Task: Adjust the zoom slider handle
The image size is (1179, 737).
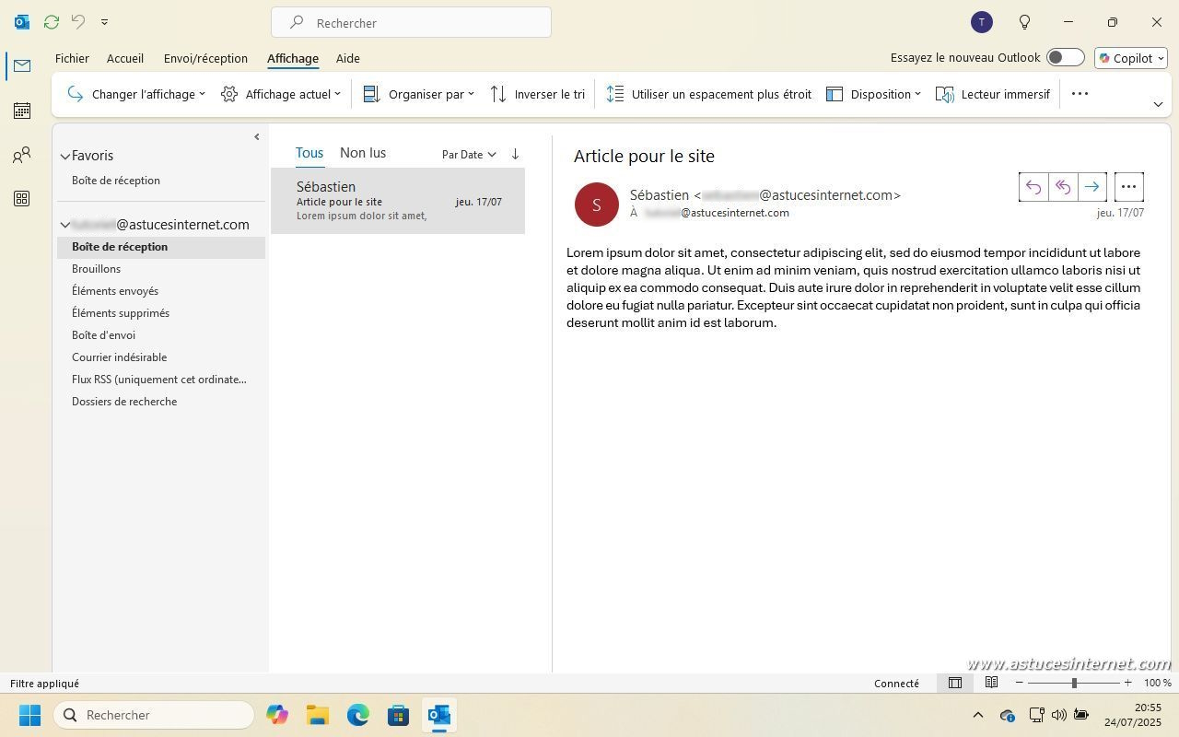Action: (1074, 683)
